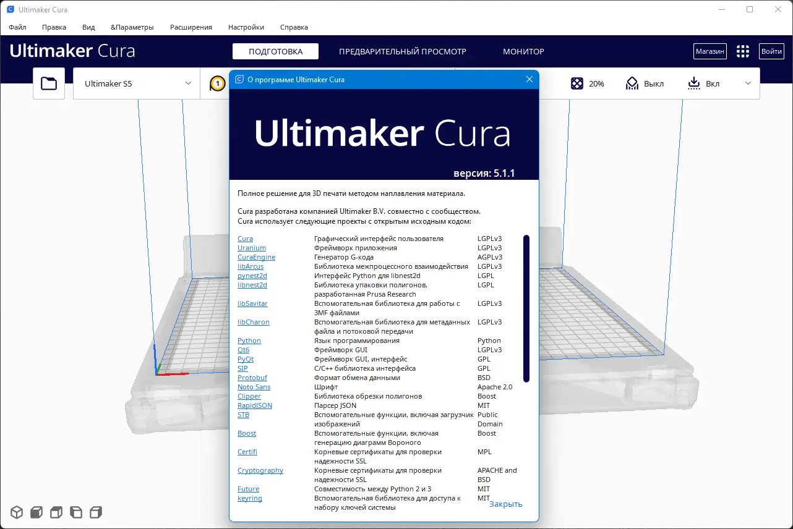Open the Магазин marketplace button

pyautogui.click(x=709, y=51)
